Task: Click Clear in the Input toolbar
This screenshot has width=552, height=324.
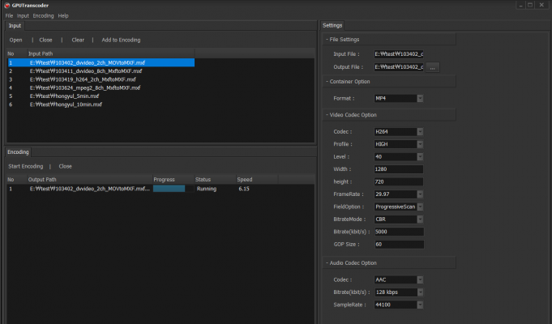Action: click(x=78, y=40)
